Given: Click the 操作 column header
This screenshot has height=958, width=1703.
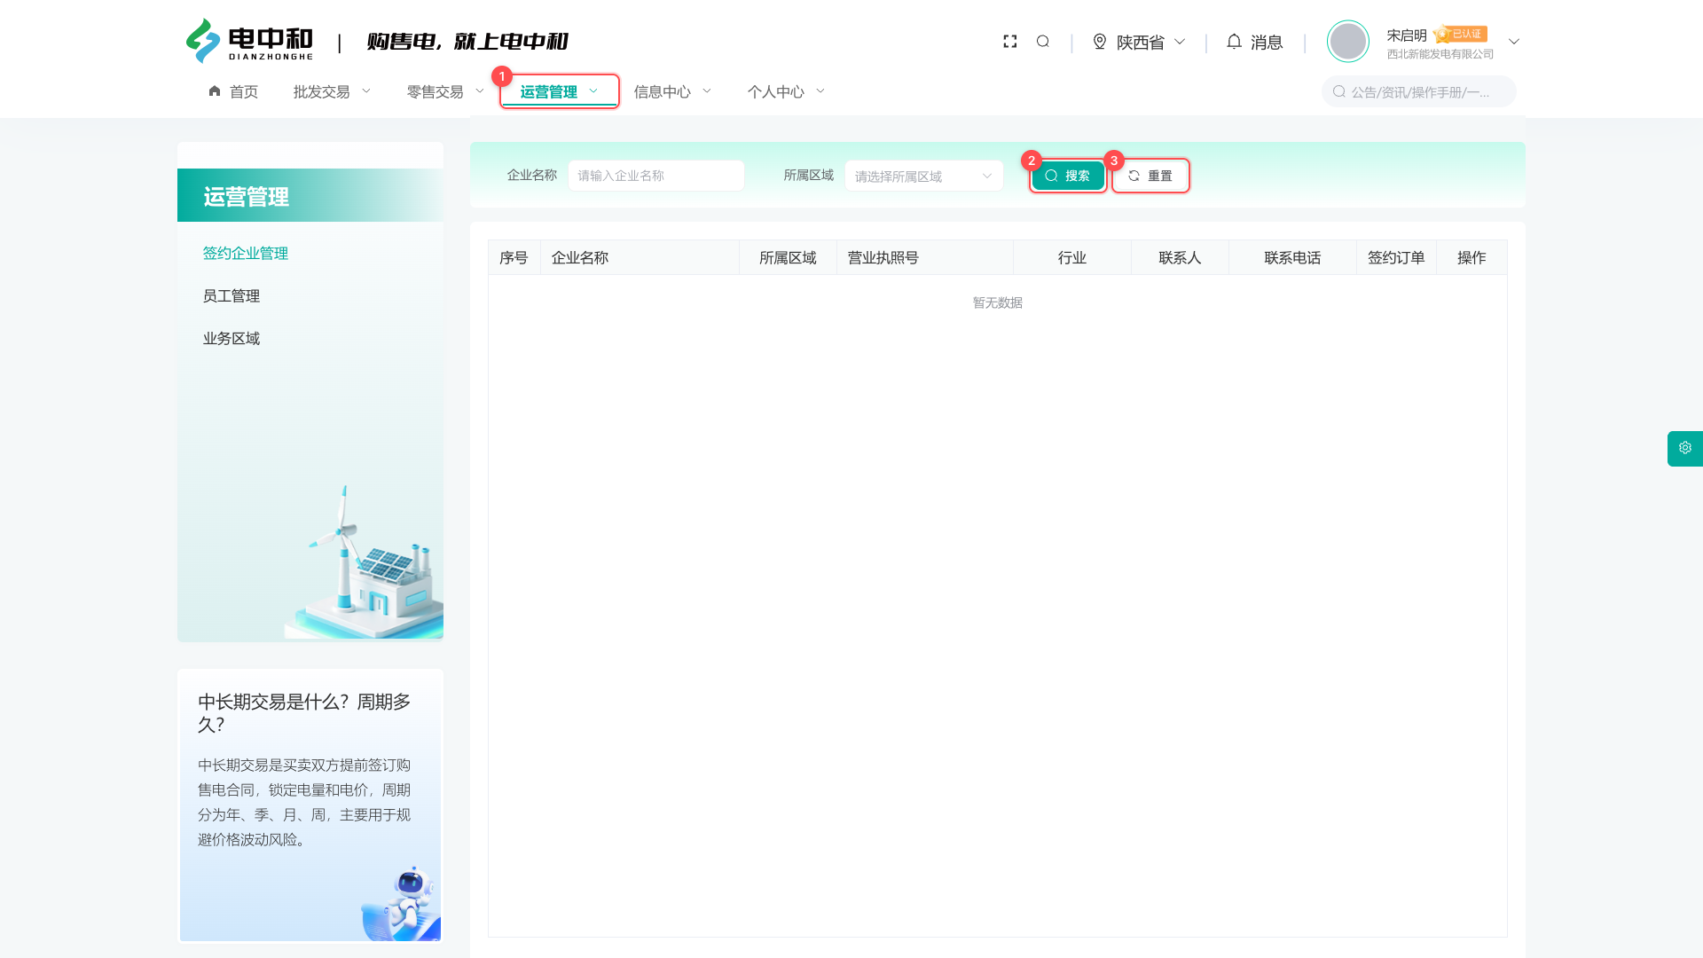Looking at the screenshot, I should click(1471, 257).
